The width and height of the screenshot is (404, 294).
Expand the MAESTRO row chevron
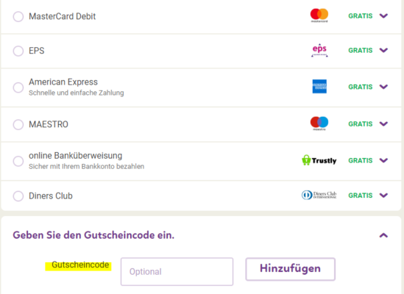[x=383, y=123]
